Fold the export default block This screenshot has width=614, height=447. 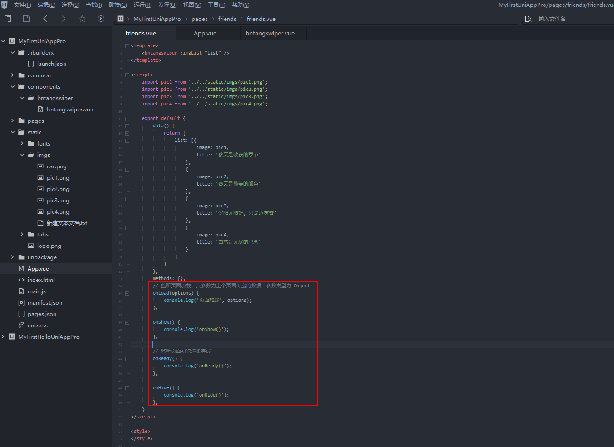coord(127,119)
